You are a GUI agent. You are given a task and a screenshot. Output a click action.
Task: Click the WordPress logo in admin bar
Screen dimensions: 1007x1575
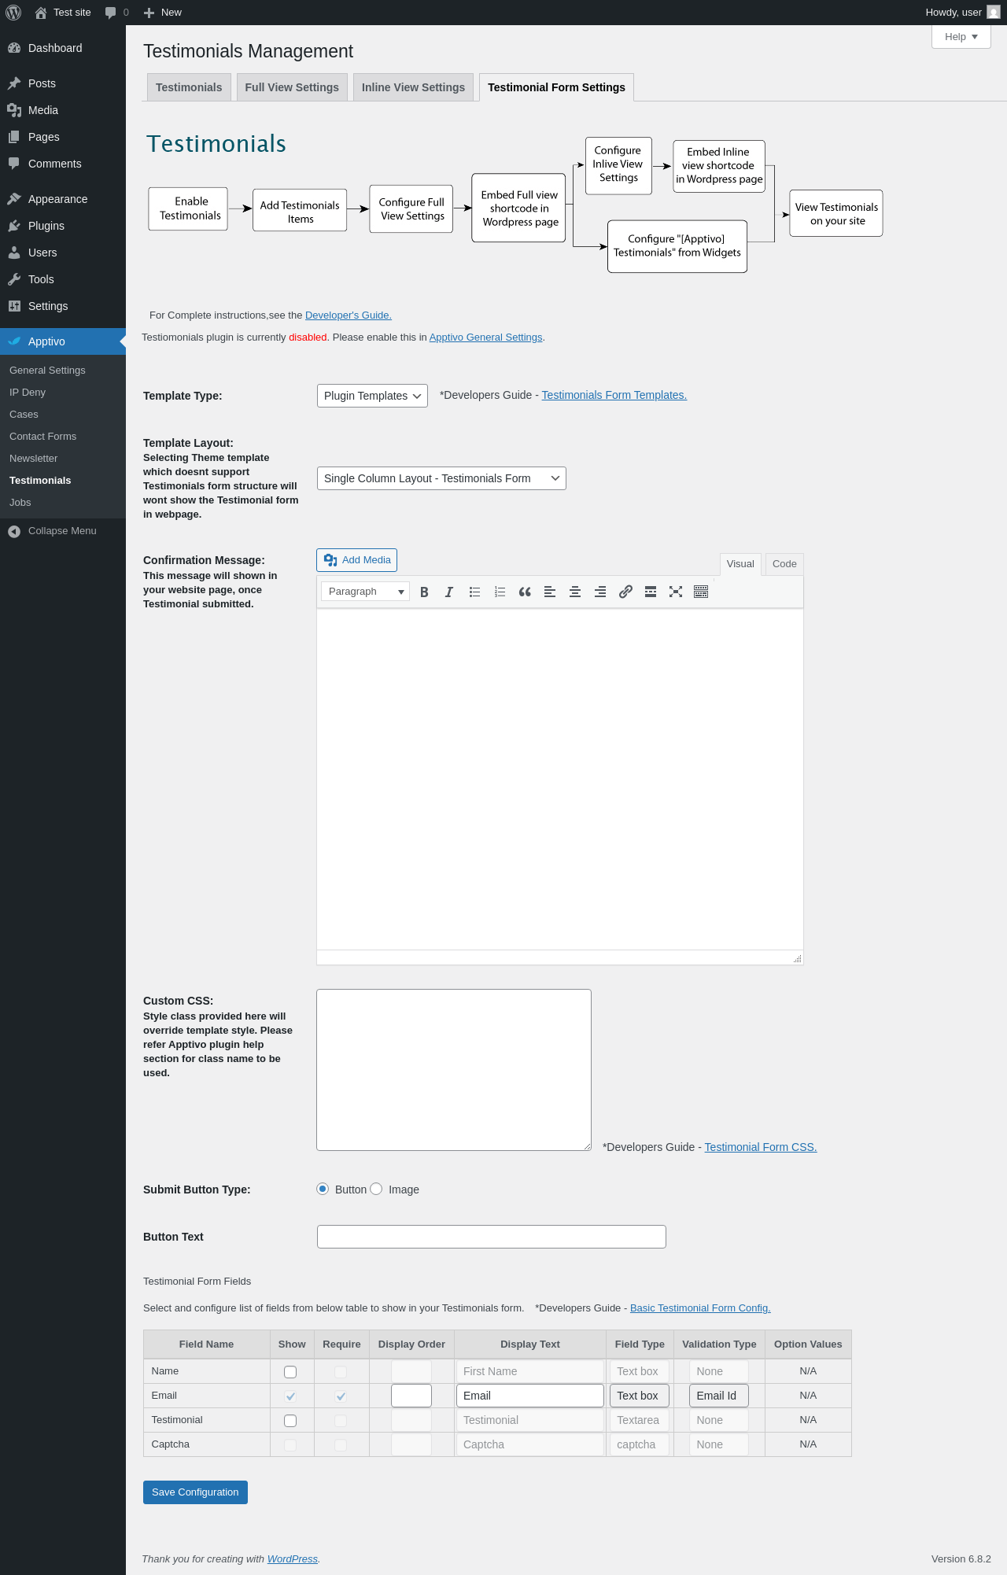[13, 13]
